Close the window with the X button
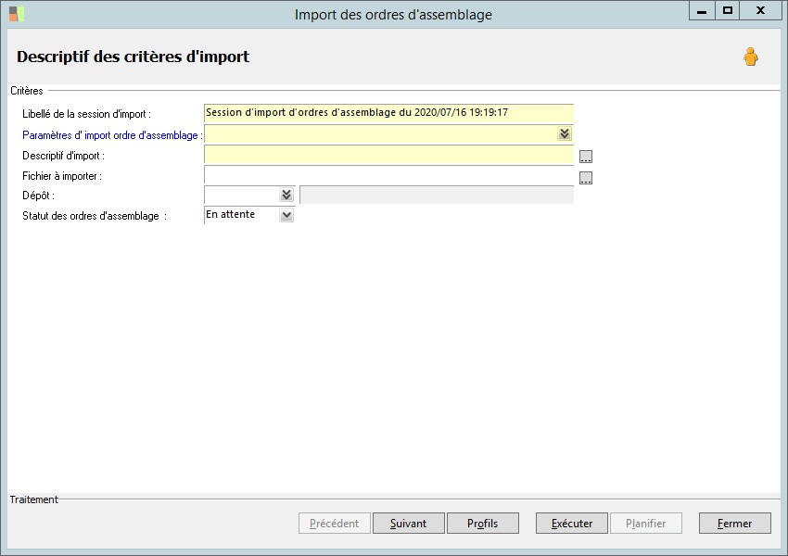Screen dimensions: 788x556 click(x=760, y=10)
